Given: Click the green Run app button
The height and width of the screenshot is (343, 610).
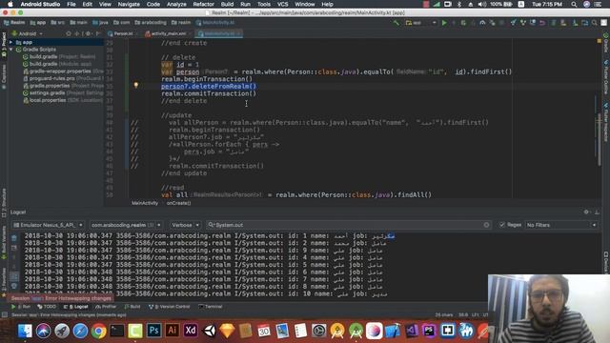Looking at the screenshot, I should pos(444,23).
